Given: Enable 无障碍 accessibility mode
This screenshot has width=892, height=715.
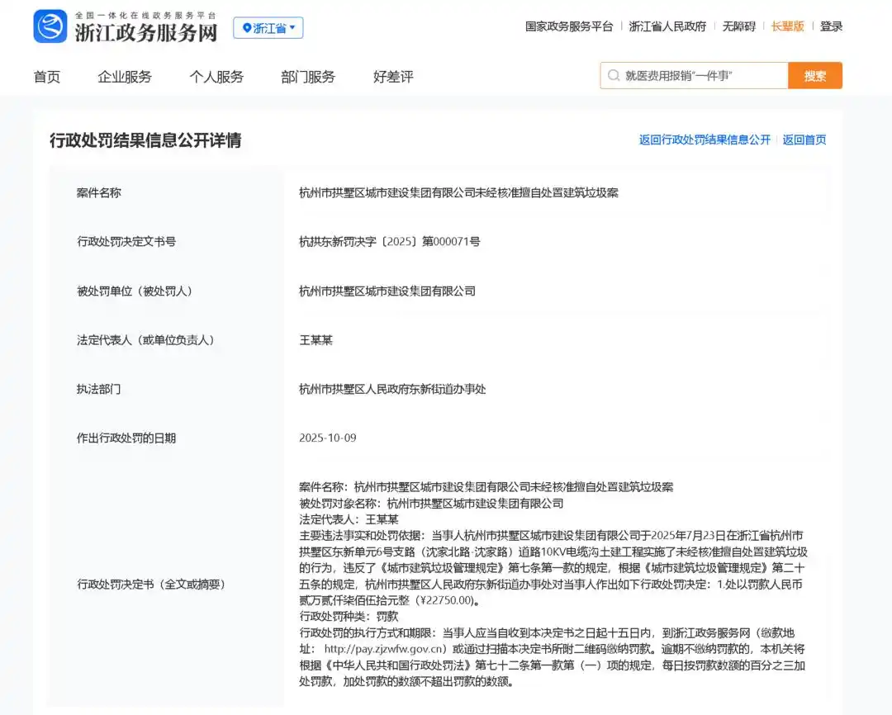Looking at the screenshot, I should point(739,26).
